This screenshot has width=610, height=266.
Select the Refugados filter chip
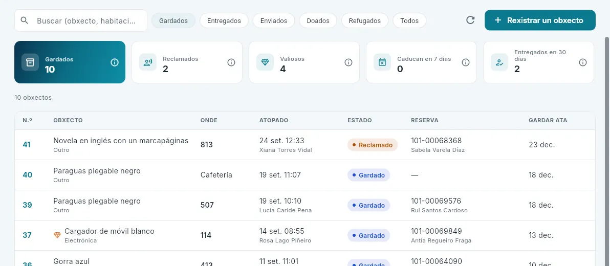[365, 20]
